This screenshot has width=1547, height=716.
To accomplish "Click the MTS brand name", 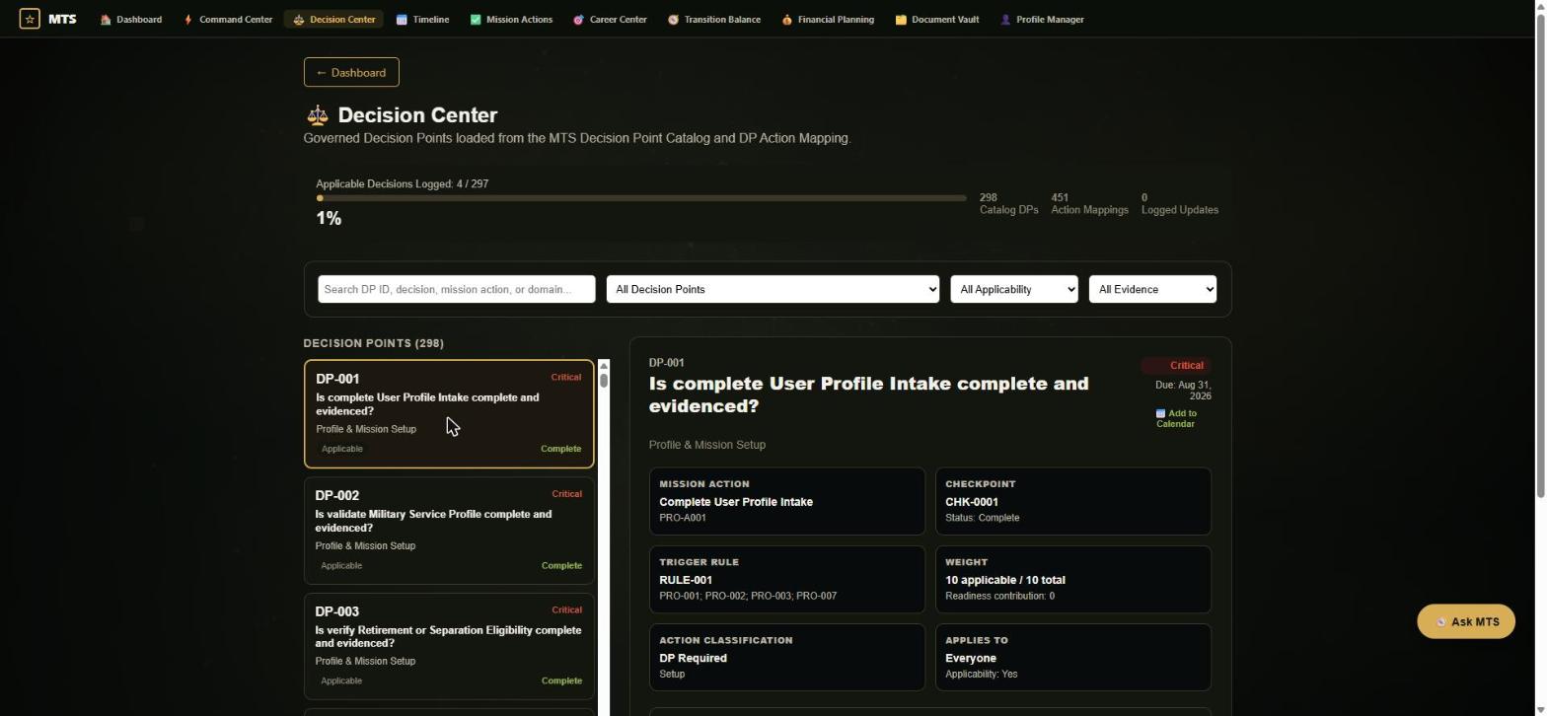I will coord(62,19).
